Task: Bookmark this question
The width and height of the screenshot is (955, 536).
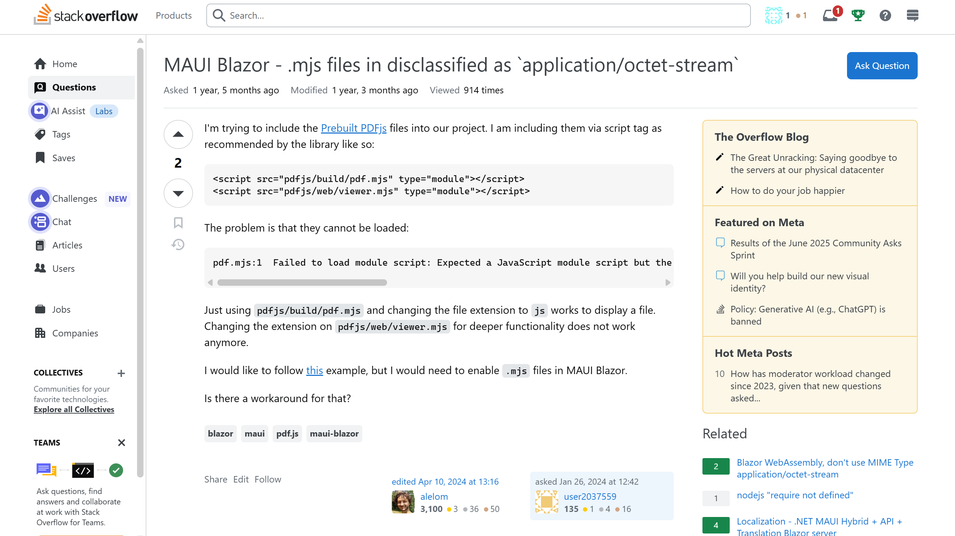Action: 178,223
